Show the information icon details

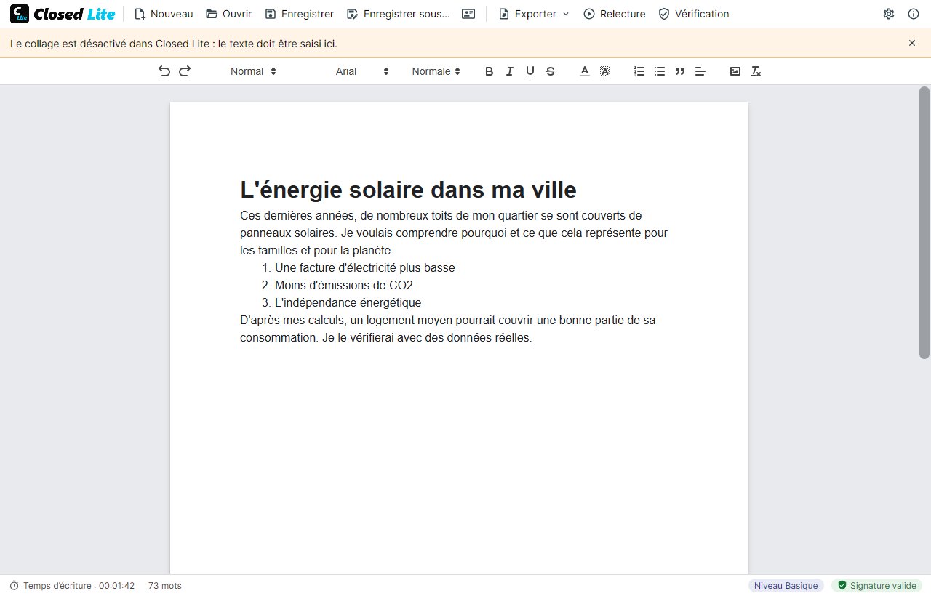tap(914, 14)
